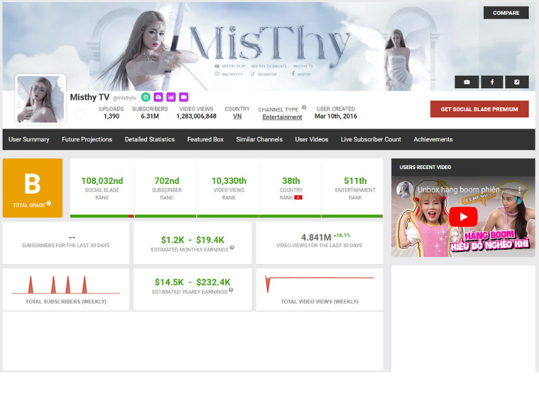Click the 1,283,006,848 video views count

point(196,116)
